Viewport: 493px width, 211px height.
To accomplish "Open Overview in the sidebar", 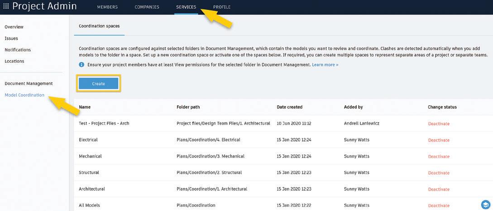I will 14,27.
